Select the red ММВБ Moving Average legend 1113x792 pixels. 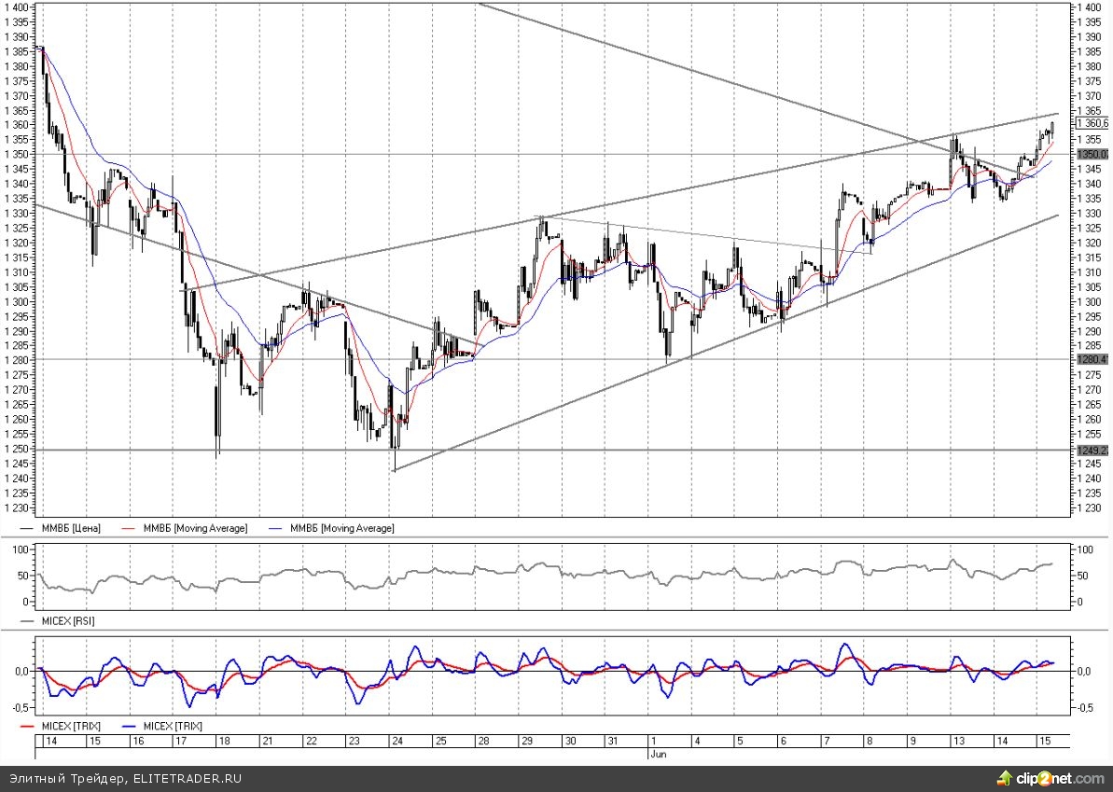point(195,528)
